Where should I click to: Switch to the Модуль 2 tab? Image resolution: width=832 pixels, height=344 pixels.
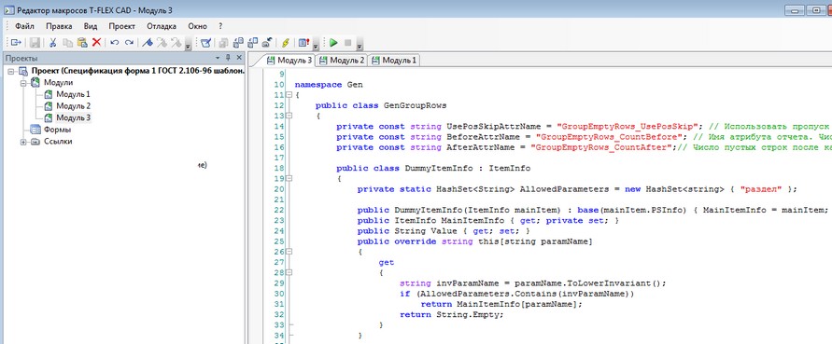coord(342,61)
